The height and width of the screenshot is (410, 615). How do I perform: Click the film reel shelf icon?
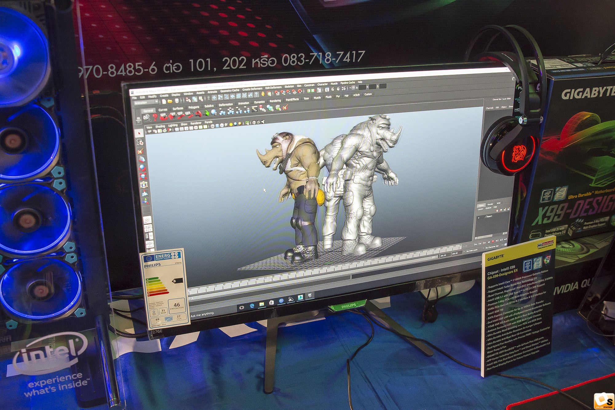(146, 117)
